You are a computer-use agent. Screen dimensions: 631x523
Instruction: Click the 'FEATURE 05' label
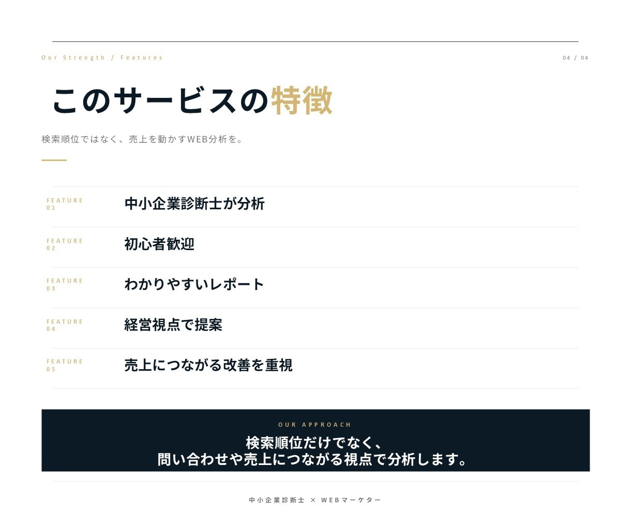65,365
